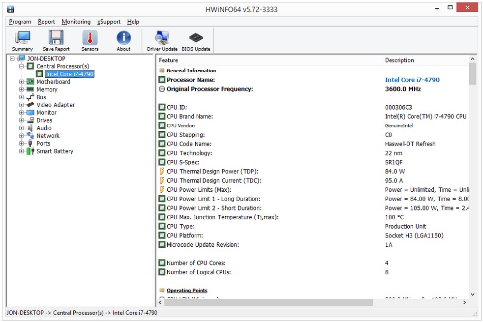Open the eSupport menu
The image size is (483, 322).
click(109, 22)
